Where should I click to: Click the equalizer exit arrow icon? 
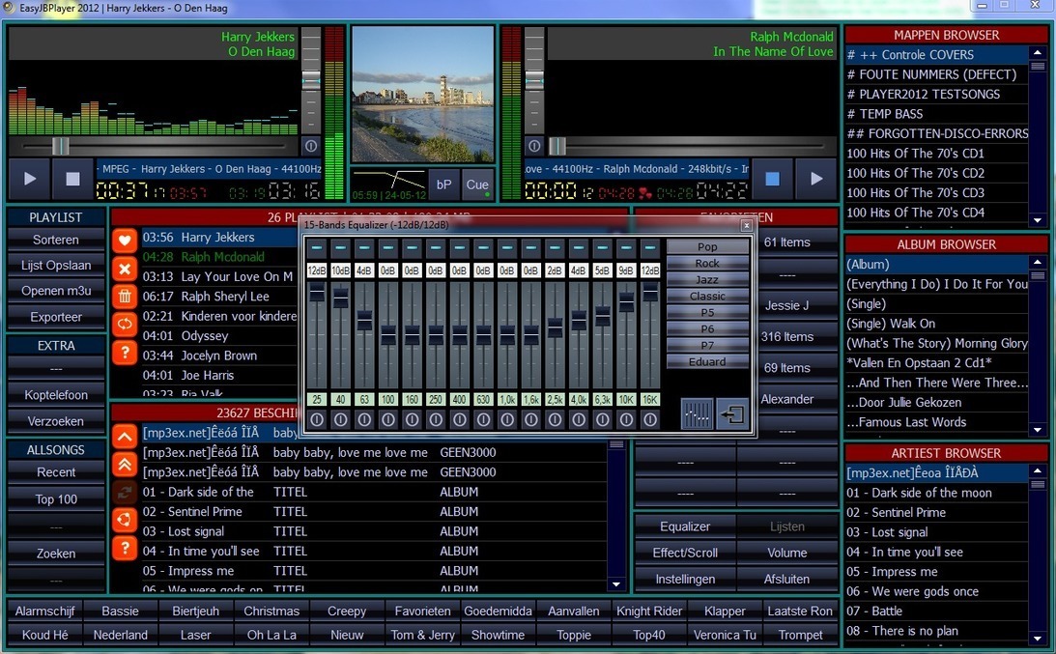point(733,413)
